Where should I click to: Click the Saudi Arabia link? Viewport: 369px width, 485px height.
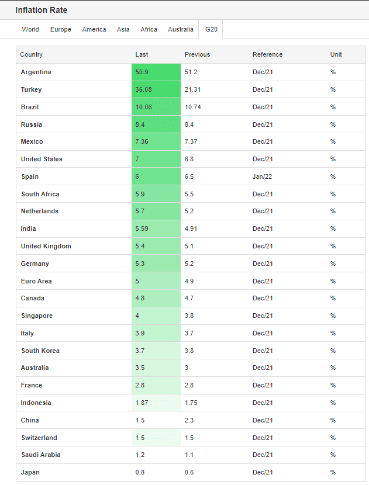click(41, 455)
